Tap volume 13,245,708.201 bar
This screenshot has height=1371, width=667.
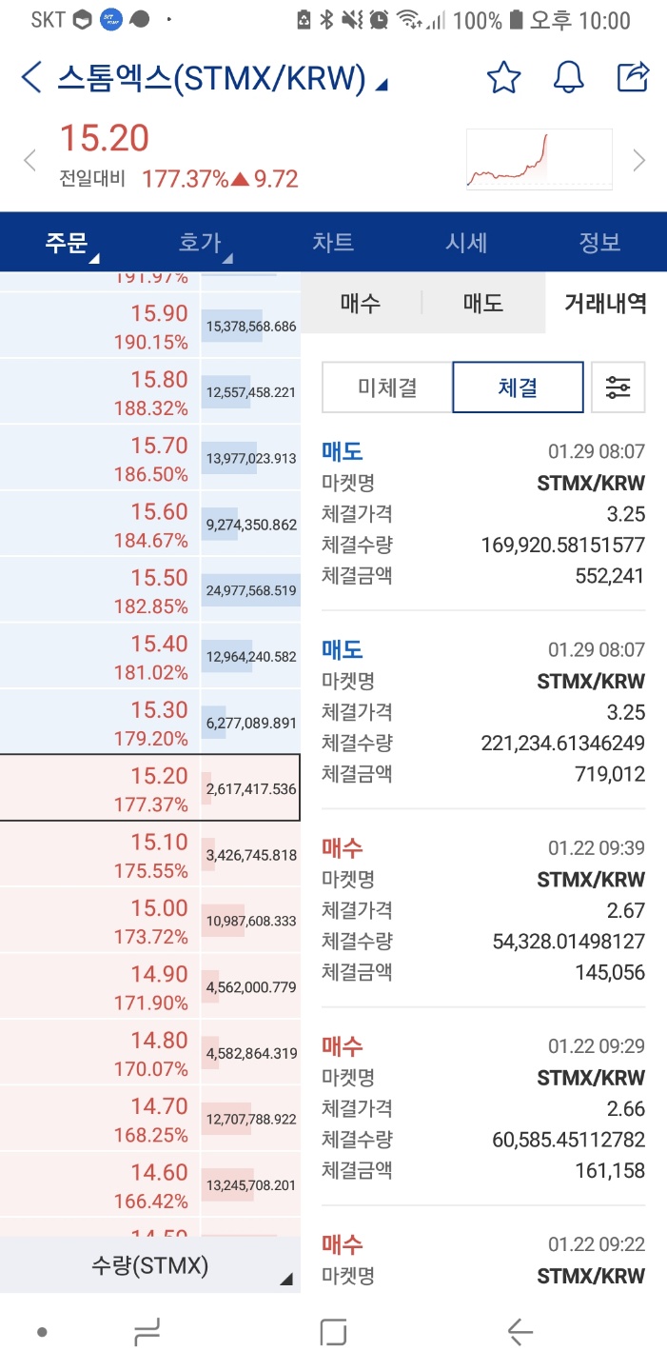click(251, 1184)
